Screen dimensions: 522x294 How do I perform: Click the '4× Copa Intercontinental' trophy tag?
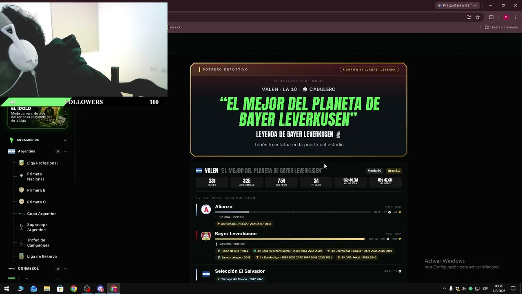pyautogui.click(x=288, y=251)
